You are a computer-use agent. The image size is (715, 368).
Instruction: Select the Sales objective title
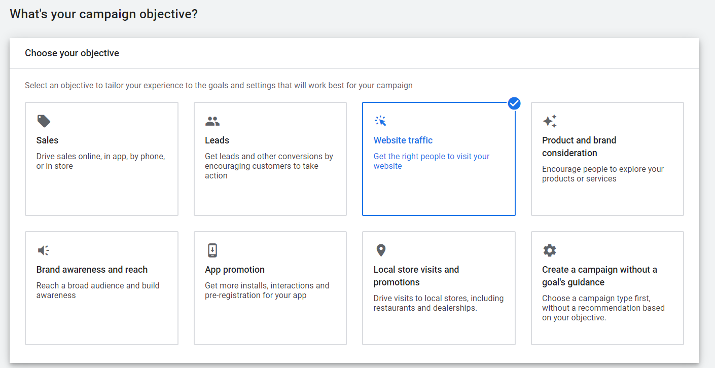coord(47,140)
